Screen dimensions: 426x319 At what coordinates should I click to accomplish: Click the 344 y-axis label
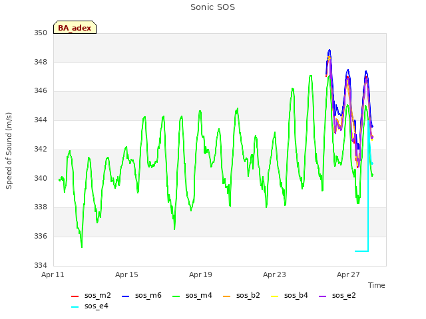(41, 120)
